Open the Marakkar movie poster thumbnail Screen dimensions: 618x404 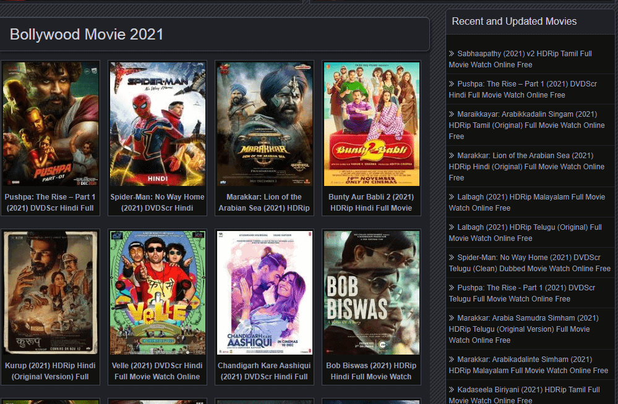265,124
